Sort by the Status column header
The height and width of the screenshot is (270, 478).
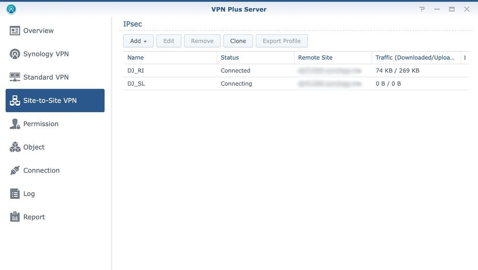(x=255, y=58)
